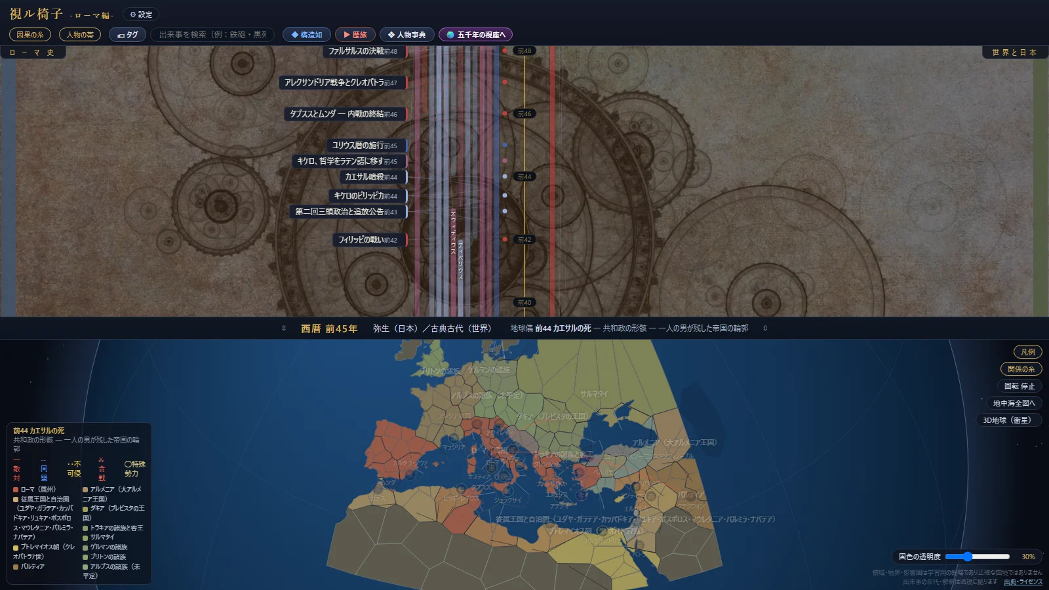Viewport: 1049px width, 590px height.
Task: Click the ブリトンの諸族 legend swatch
Action: tap(85, 557)
